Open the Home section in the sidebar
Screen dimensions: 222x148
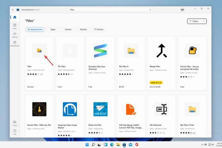pyautogui.click(x=15, y=17)
